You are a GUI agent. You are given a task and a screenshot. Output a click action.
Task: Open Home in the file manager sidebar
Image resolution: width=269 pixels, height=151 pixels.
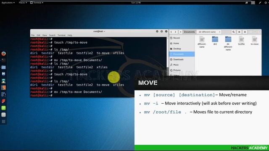click(182, 43)
